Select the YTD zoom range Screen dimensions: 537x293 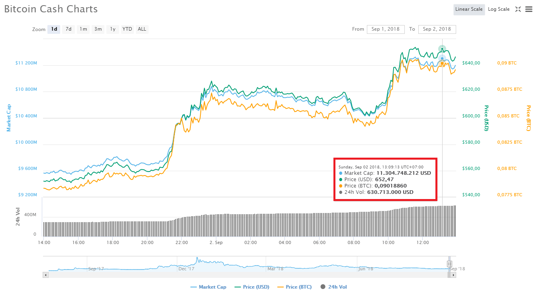(127, 29)
